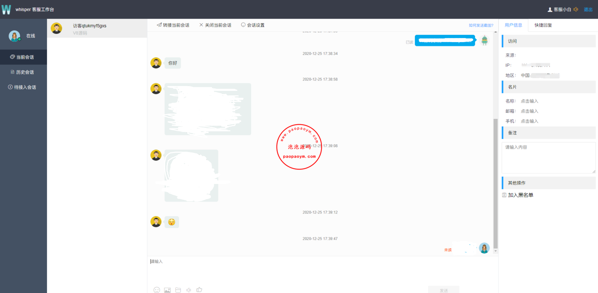
Task: Click the 名片 section header
Action: click(549, 87)
